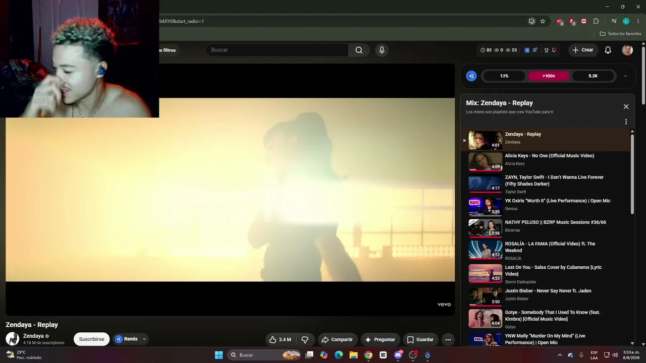
Task: Open Chrome three-dot menu
Action: (638, 21)
